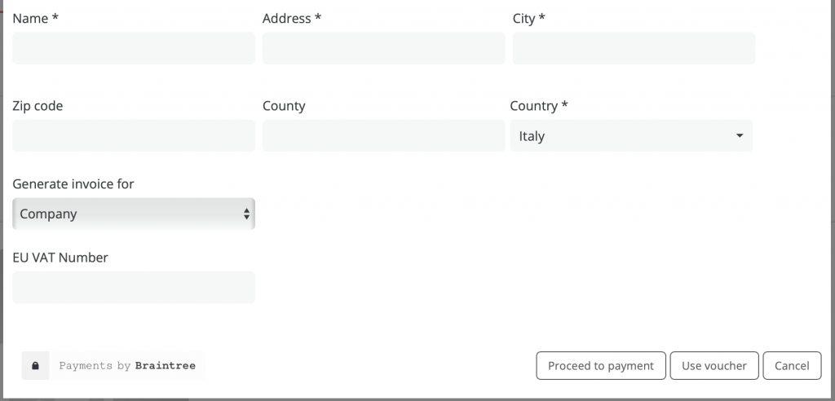Click the Zip code input box
This screenshot has width=835, height=401.
coord(134,136)
